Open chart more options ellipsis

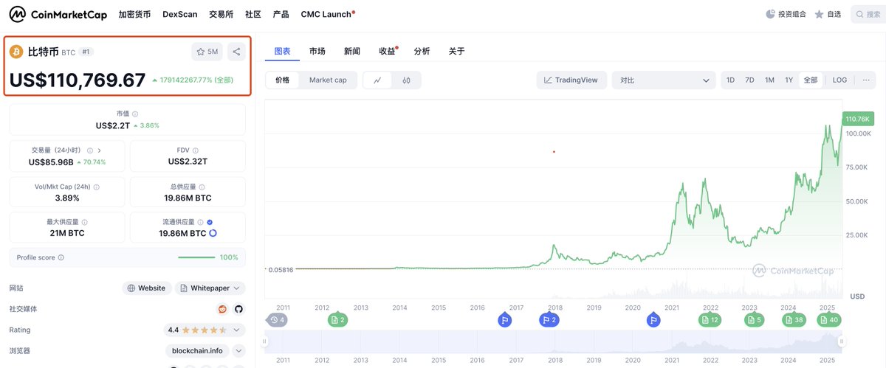point(865,80)
